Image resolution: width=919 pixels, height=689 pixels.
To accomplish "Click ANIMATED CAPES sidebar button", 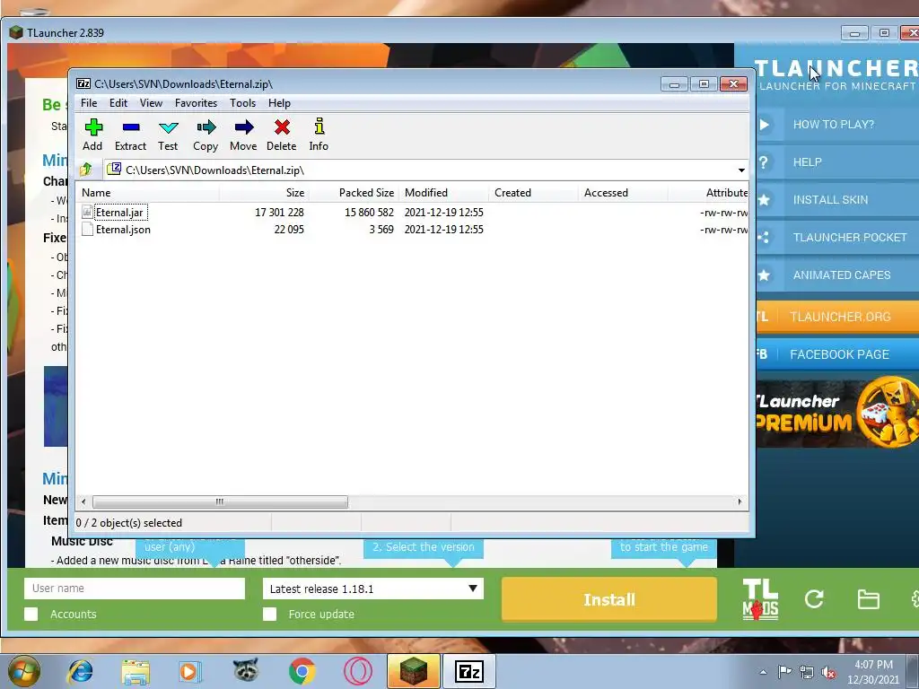I will pos(837,275).
